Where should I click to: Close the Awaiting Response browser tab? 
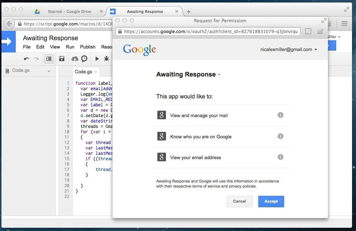point(177,11)
